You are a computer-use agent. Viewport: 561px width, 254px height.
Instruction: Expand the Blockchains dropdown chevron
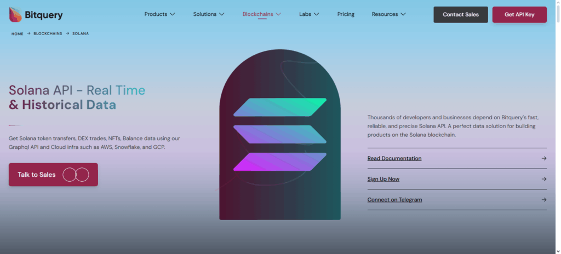pos(278,14)
